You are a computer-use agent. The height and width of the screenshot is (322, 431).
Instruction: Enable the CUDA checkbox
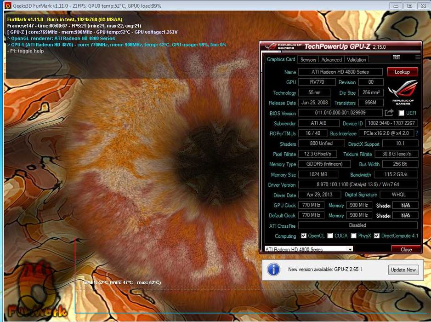[330, 236]
